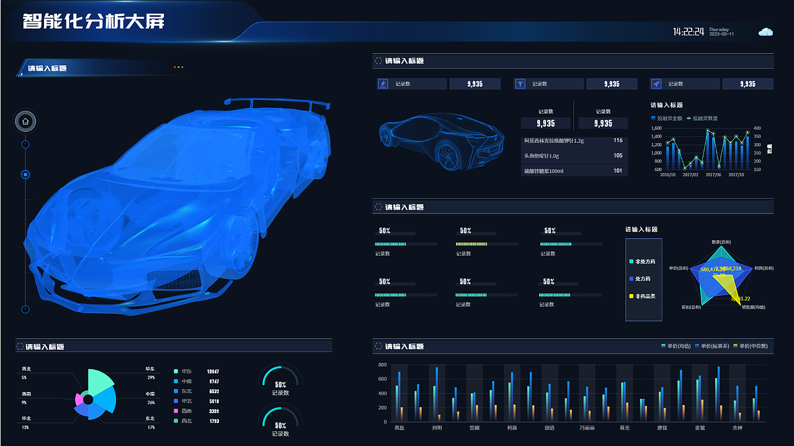Click the 余婵 label on bar chart axis
The height and width of the screenshot is (446, 794).
(x=737, y=427)
